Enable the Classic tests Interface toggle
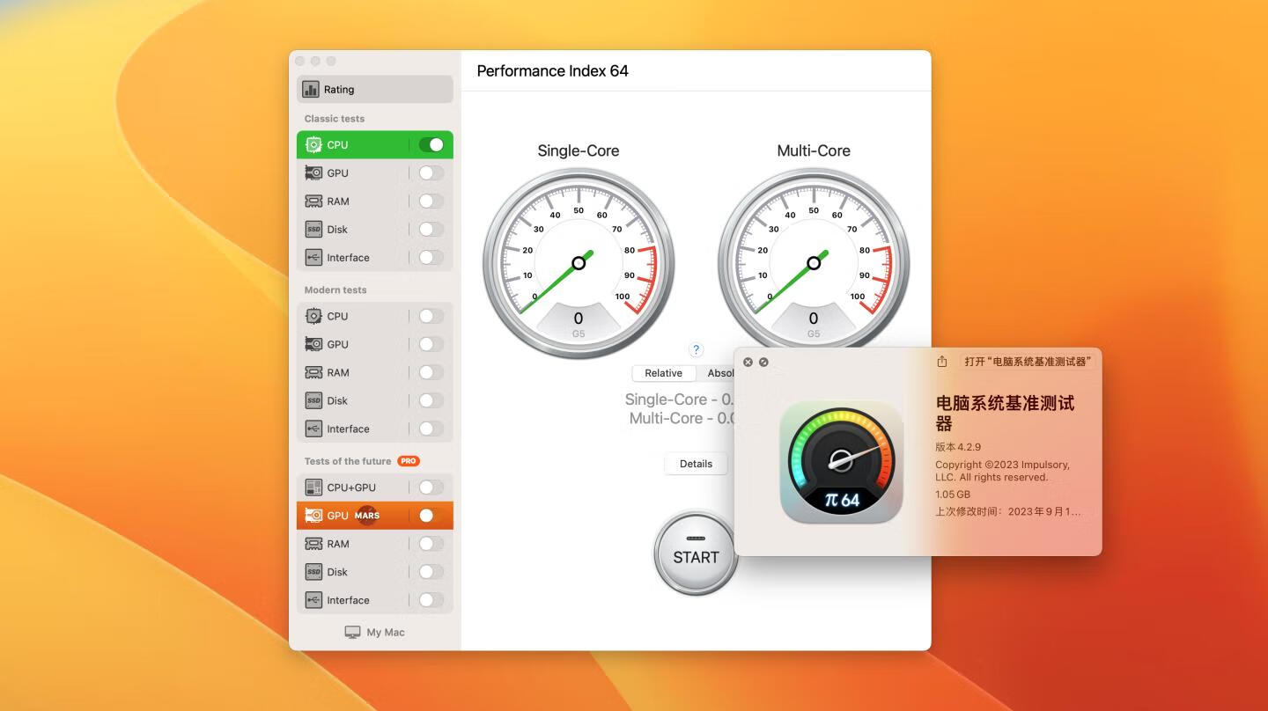The width and height of the screenshot is (1268, 711). coord(431,257)
